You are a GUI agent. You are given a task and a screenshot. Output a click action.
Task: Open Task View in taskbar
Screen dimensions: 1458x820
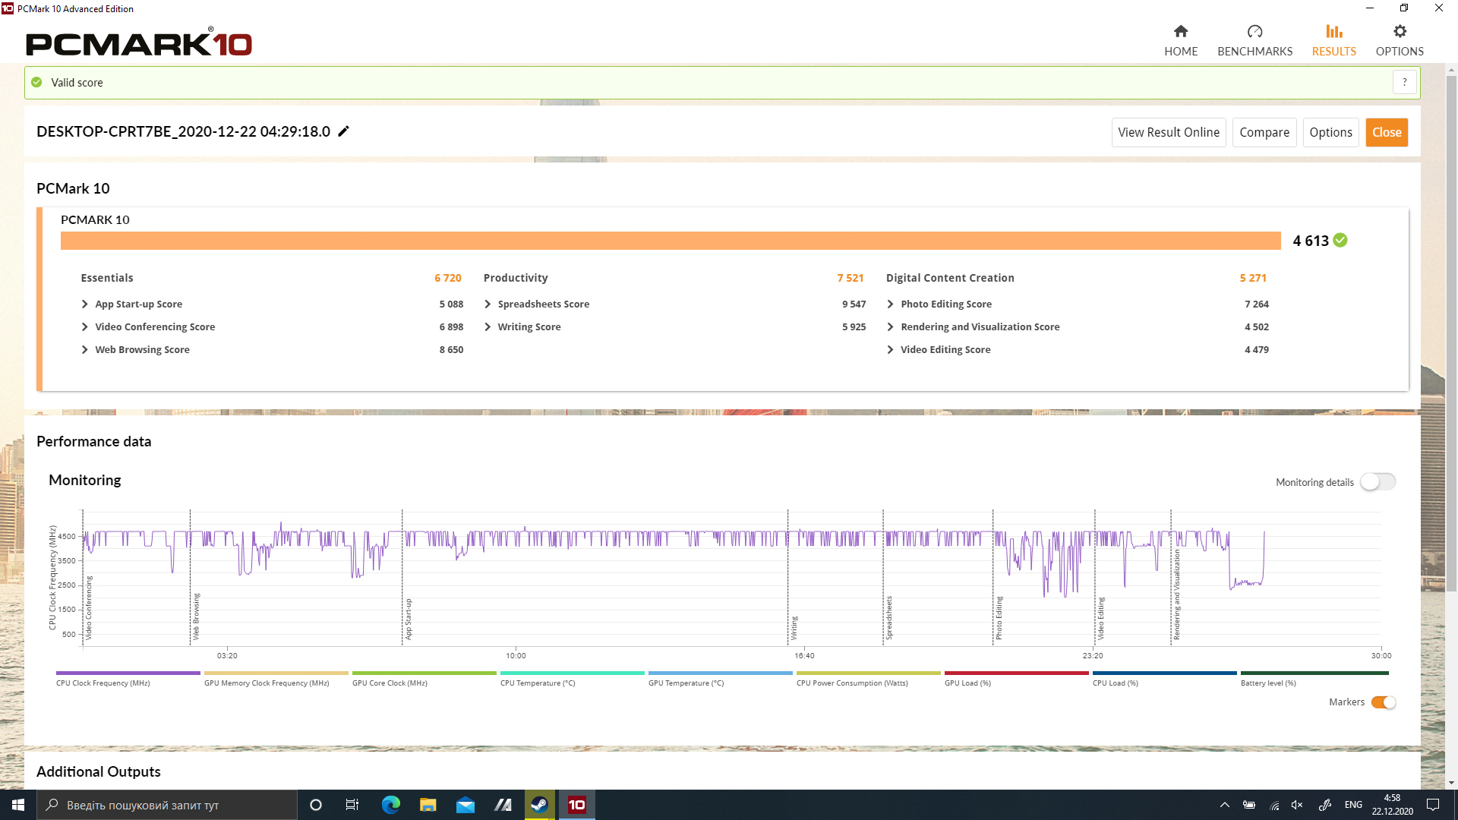[352, 805]
